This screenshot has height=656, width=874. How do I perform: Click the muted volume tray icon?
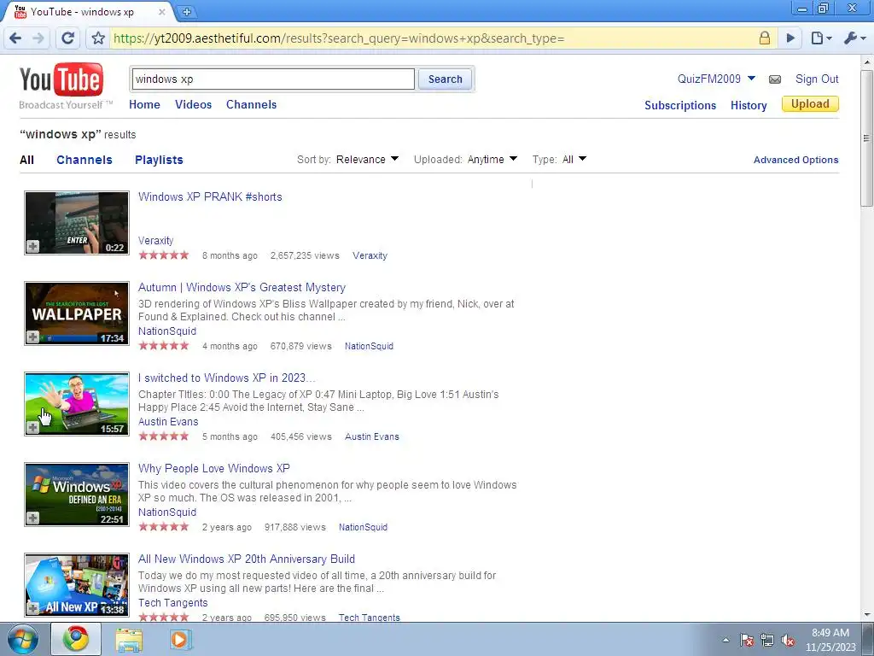788,640
